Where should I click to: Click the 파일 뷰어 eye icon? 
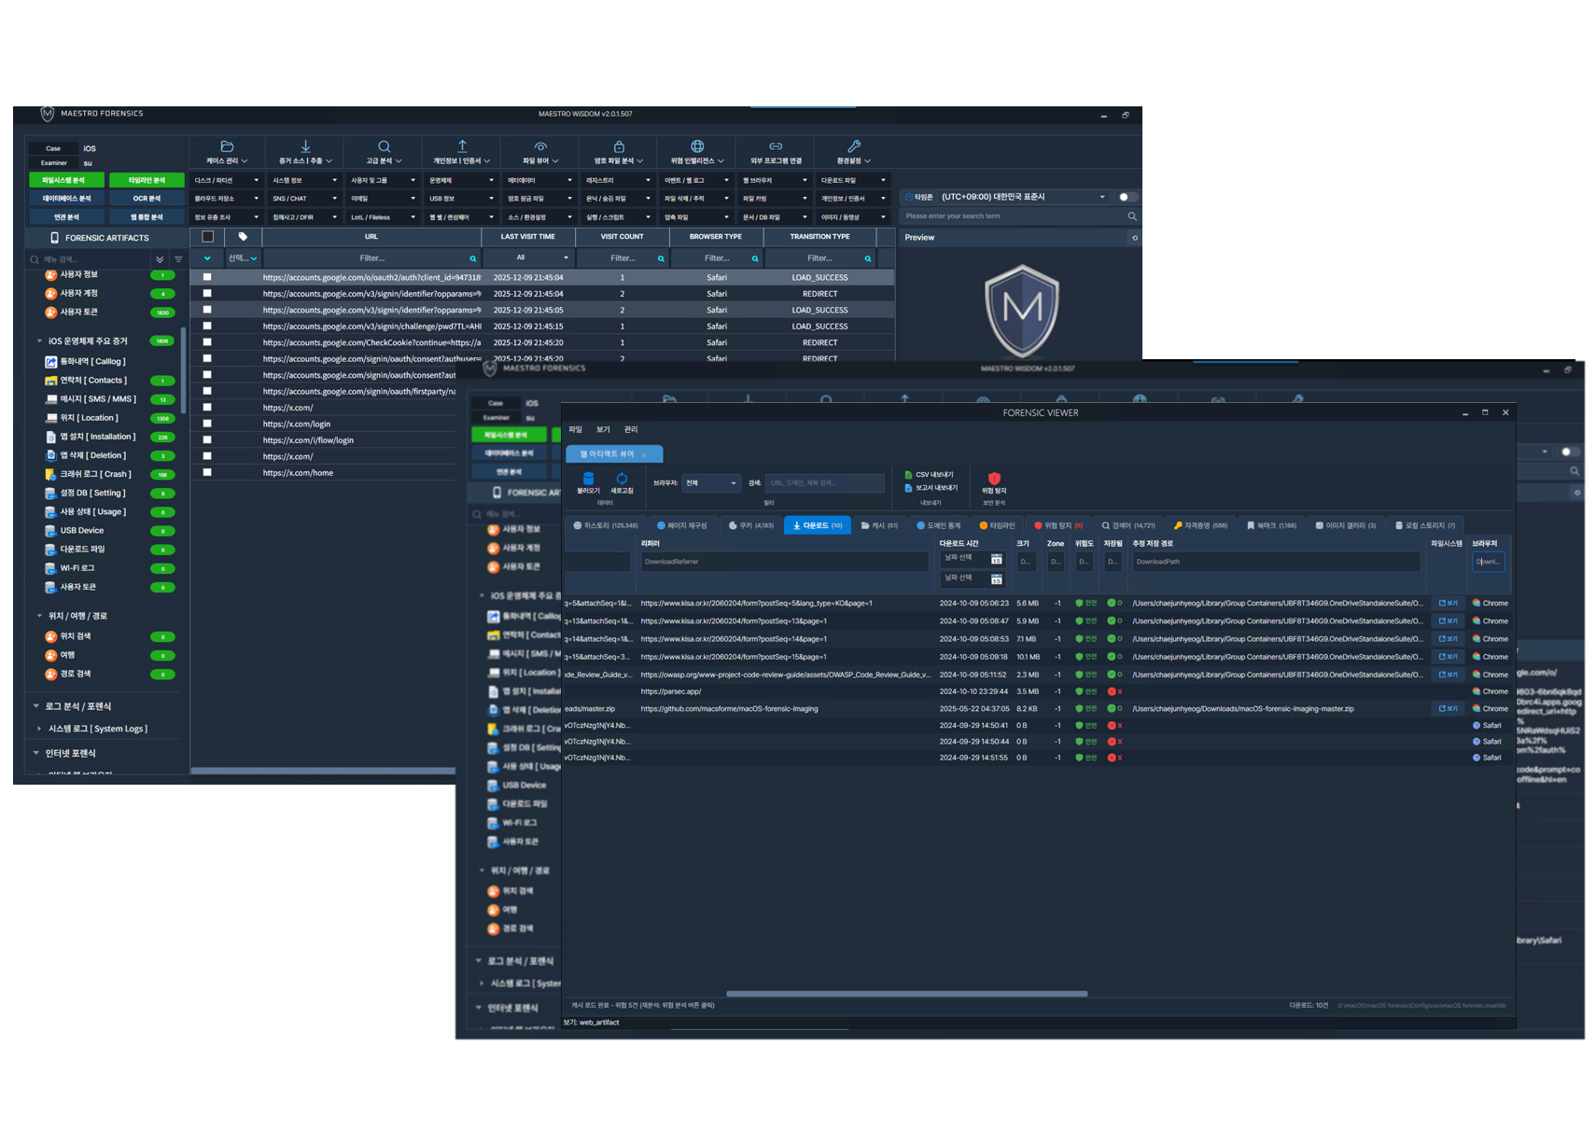pos(540,146)
